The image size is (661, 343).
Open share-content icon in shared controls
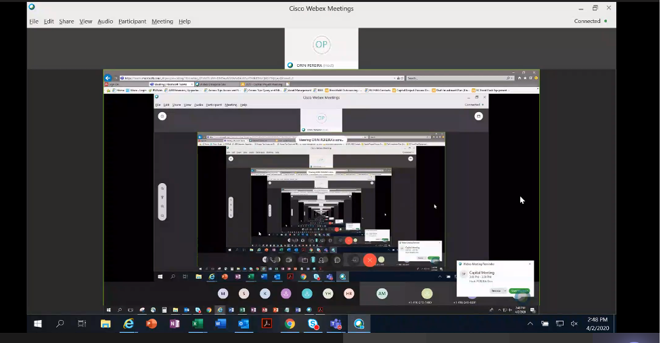click(x=304, y=260)
